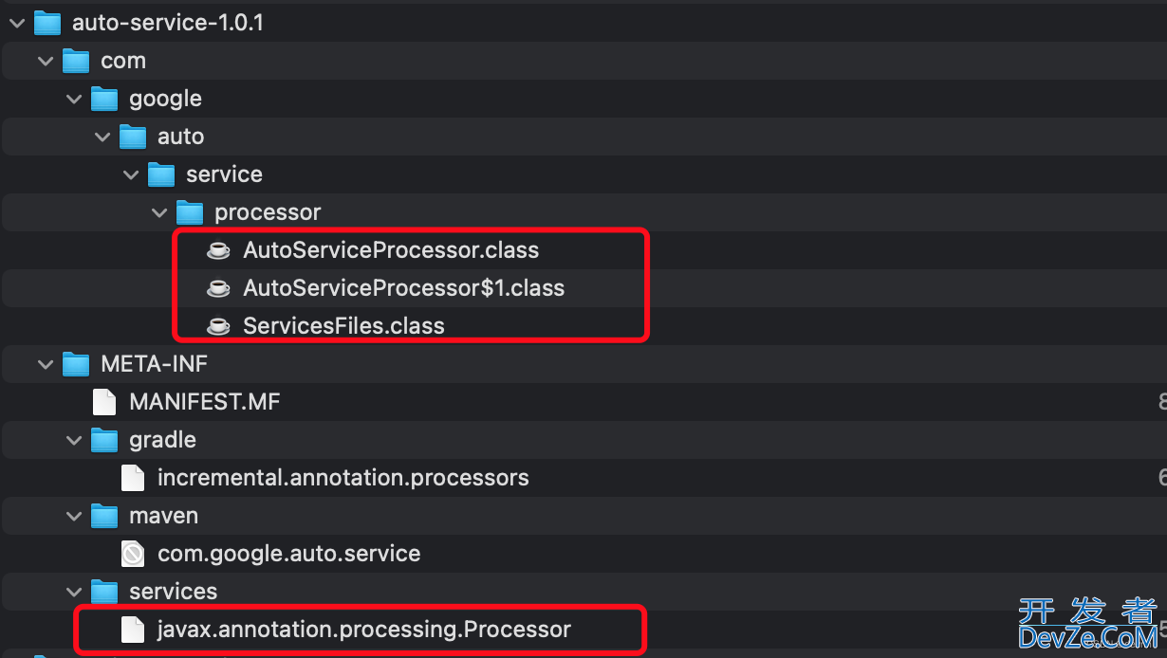Select the javax.annotation.processing.Processor file name
The image size is (1167, 658).
tap(364, 630)
